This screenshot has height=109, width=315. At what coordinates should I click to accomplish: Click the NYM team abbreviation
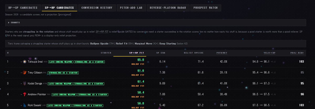[x=45, y=84]
